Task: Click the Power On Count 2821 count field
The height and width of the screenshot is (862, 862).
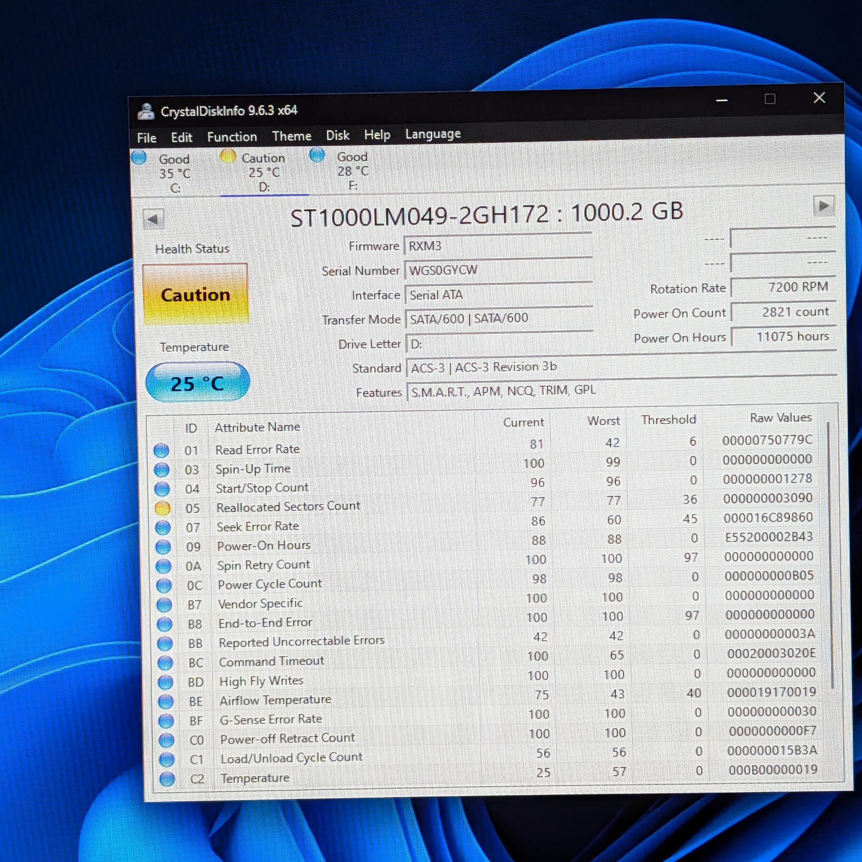Action: point(783,312)
